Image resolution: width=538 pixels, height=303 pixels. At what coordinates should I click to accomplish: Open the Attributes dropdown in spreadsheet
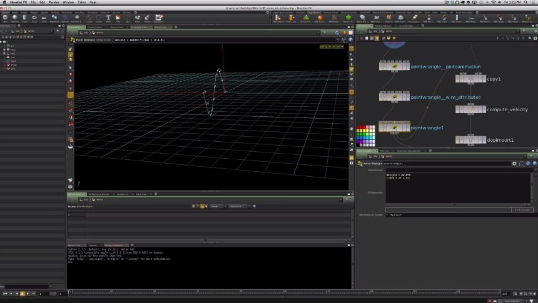[x=238, y=206]
